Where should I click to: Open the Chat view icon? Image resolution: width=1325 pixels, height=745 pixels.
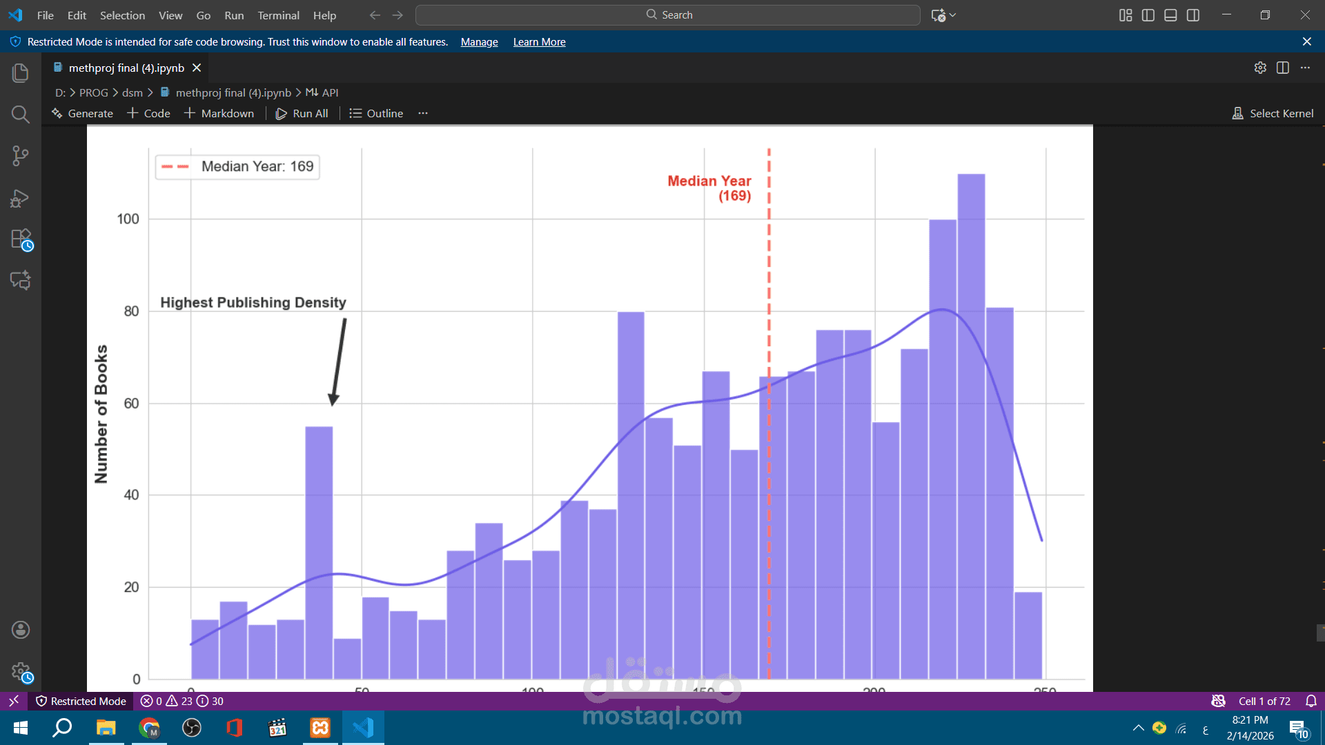pyautogui.click(x=21, y=280)
